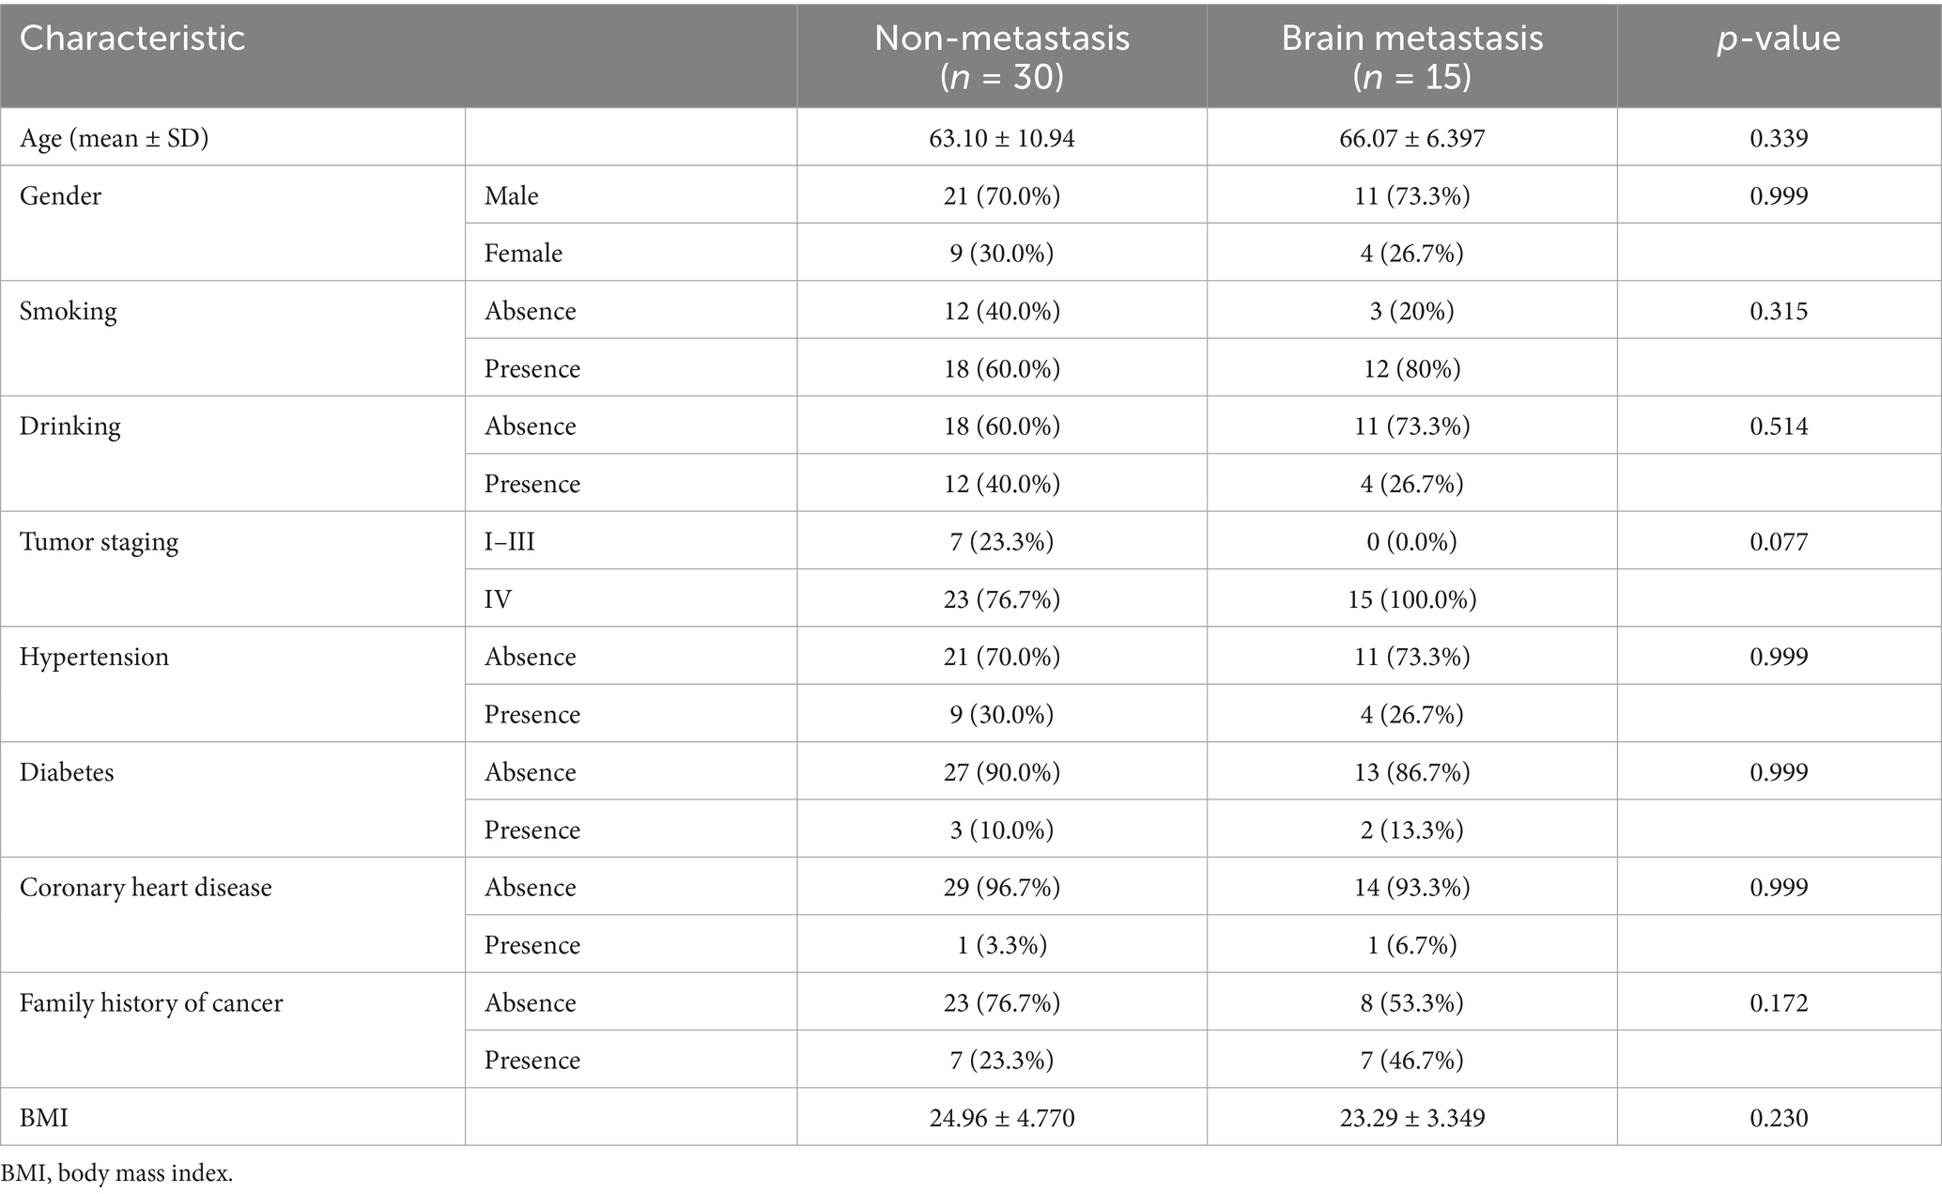Select the I–III tumor stage cell
This screenshot has width=1942, height=1194.
click(x=510, y=541)
